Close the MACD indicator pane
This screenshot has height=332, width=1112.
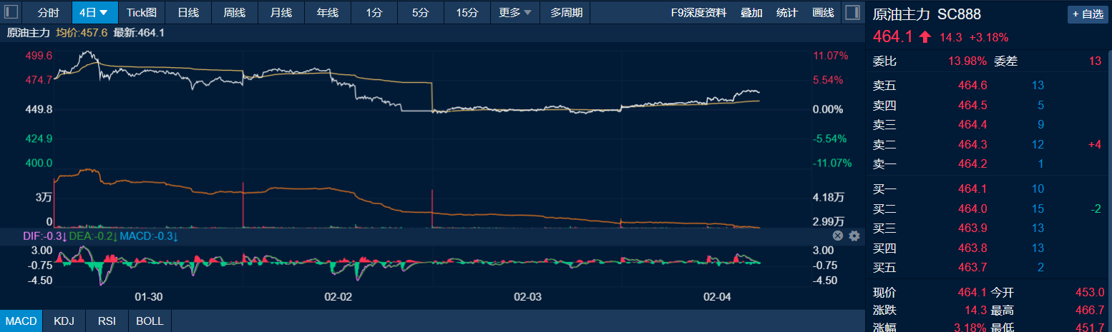pos(837,236)
